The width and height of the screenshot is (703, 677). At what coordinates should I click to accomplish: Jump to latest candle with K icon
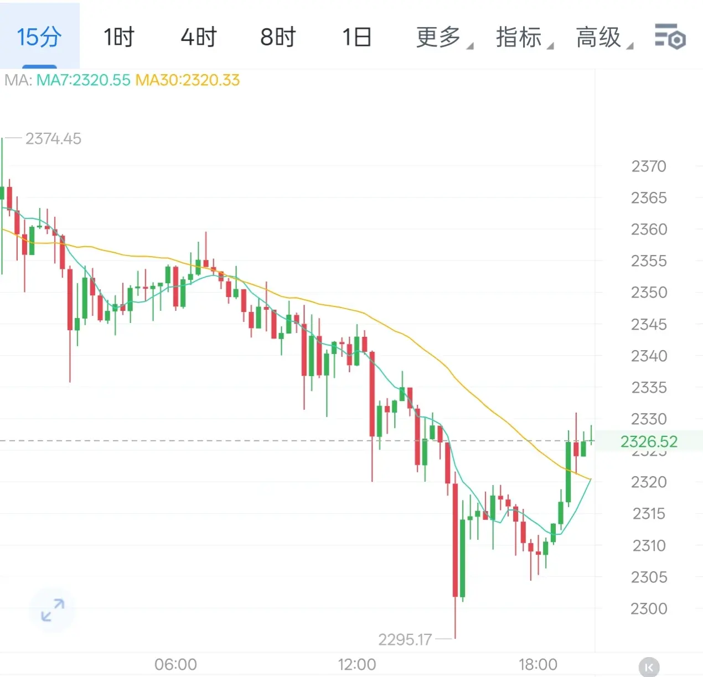point(649,667)
